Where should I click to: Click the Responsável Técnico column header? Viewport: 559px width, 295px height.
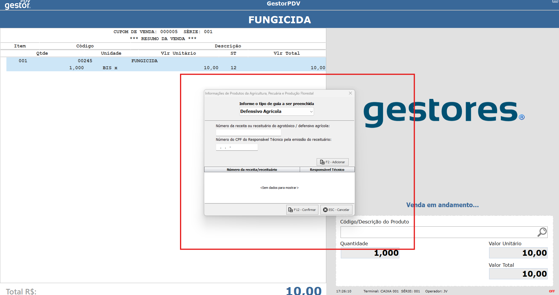(327, 170)
